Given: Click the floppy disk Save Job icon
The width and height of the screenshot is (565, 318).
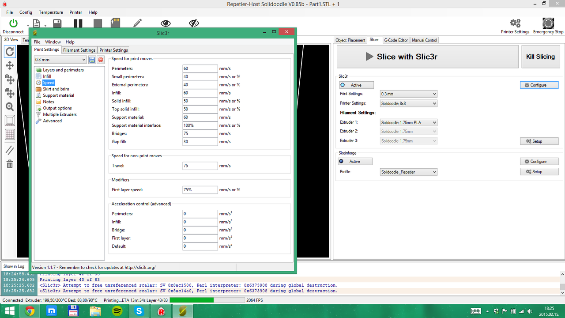Looking at the screenshot, I should click(57, 23).
